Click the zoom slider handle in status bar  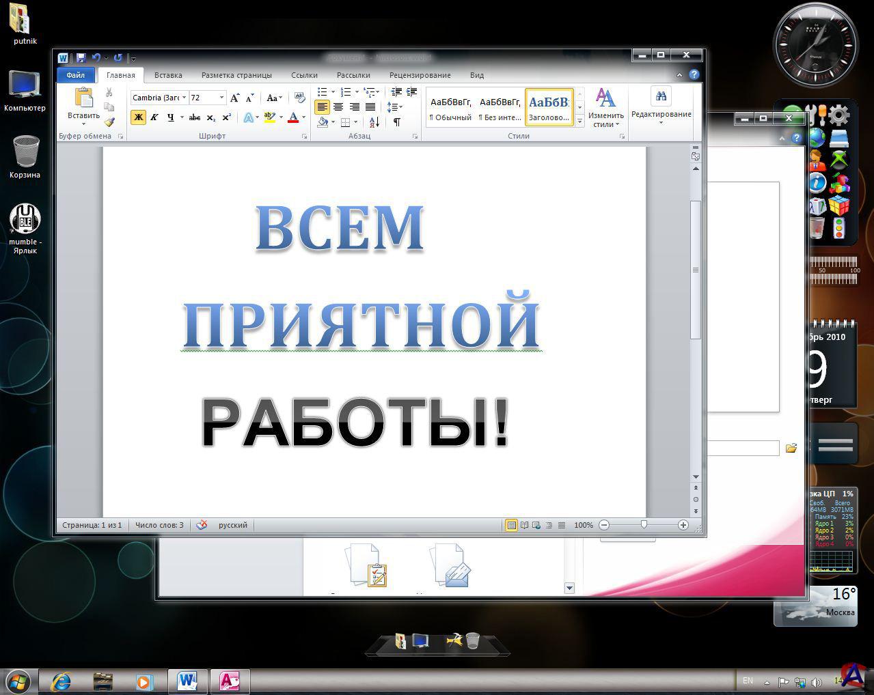[x=644, y=525]
